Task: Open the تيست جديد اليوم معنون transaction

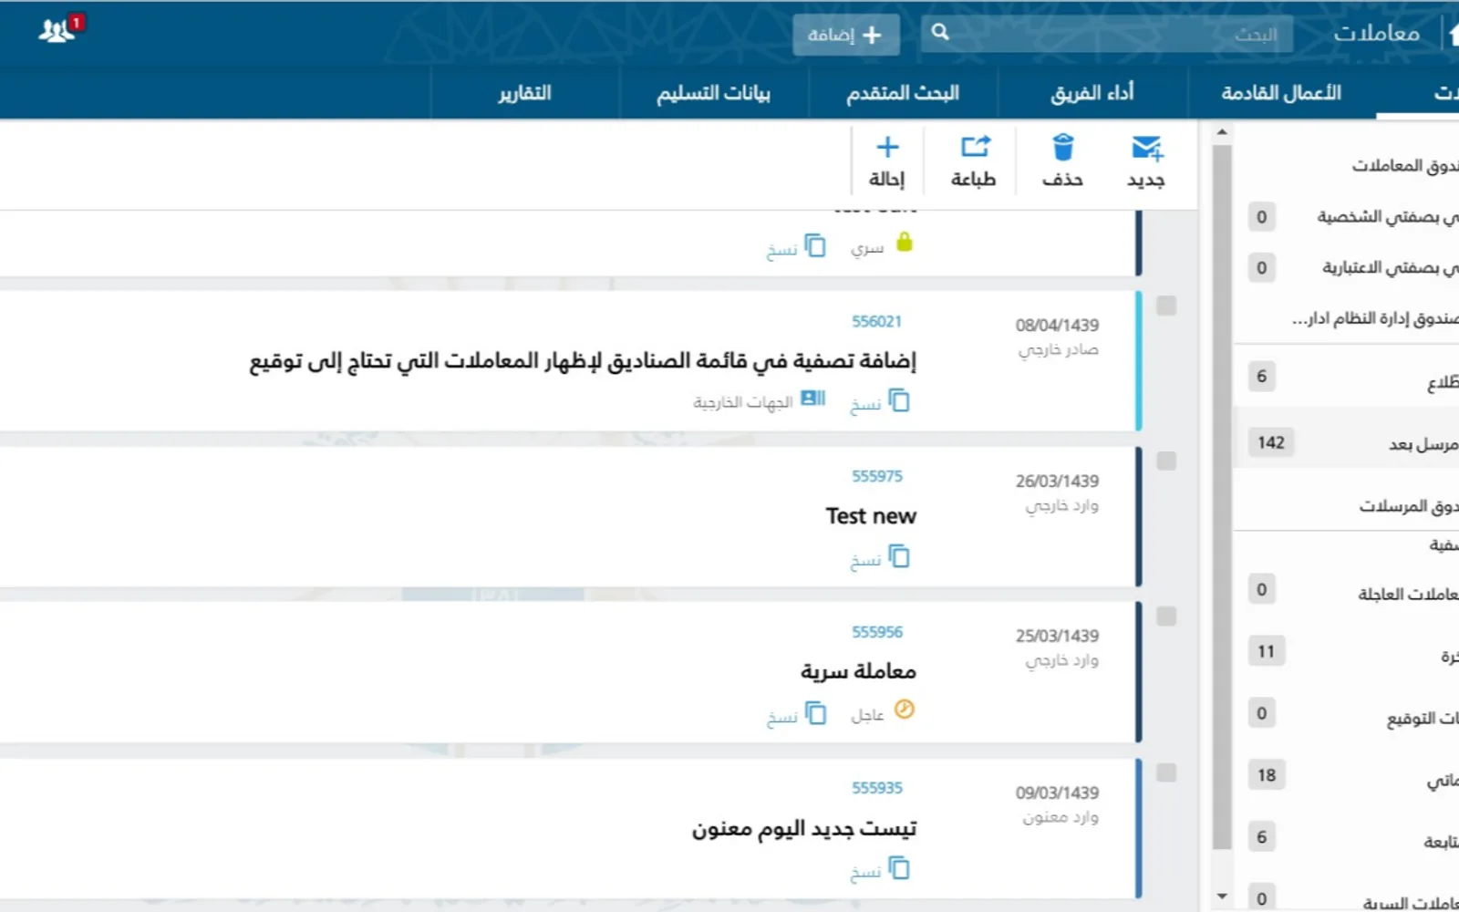Action: click(x=803, y=828)
